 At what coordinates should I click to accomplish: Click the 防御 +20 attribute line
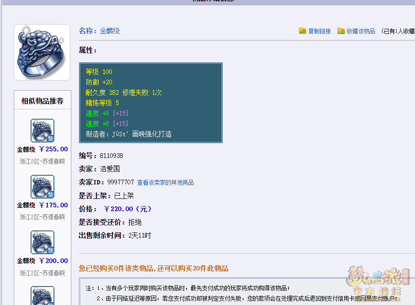tap(99, 82)
